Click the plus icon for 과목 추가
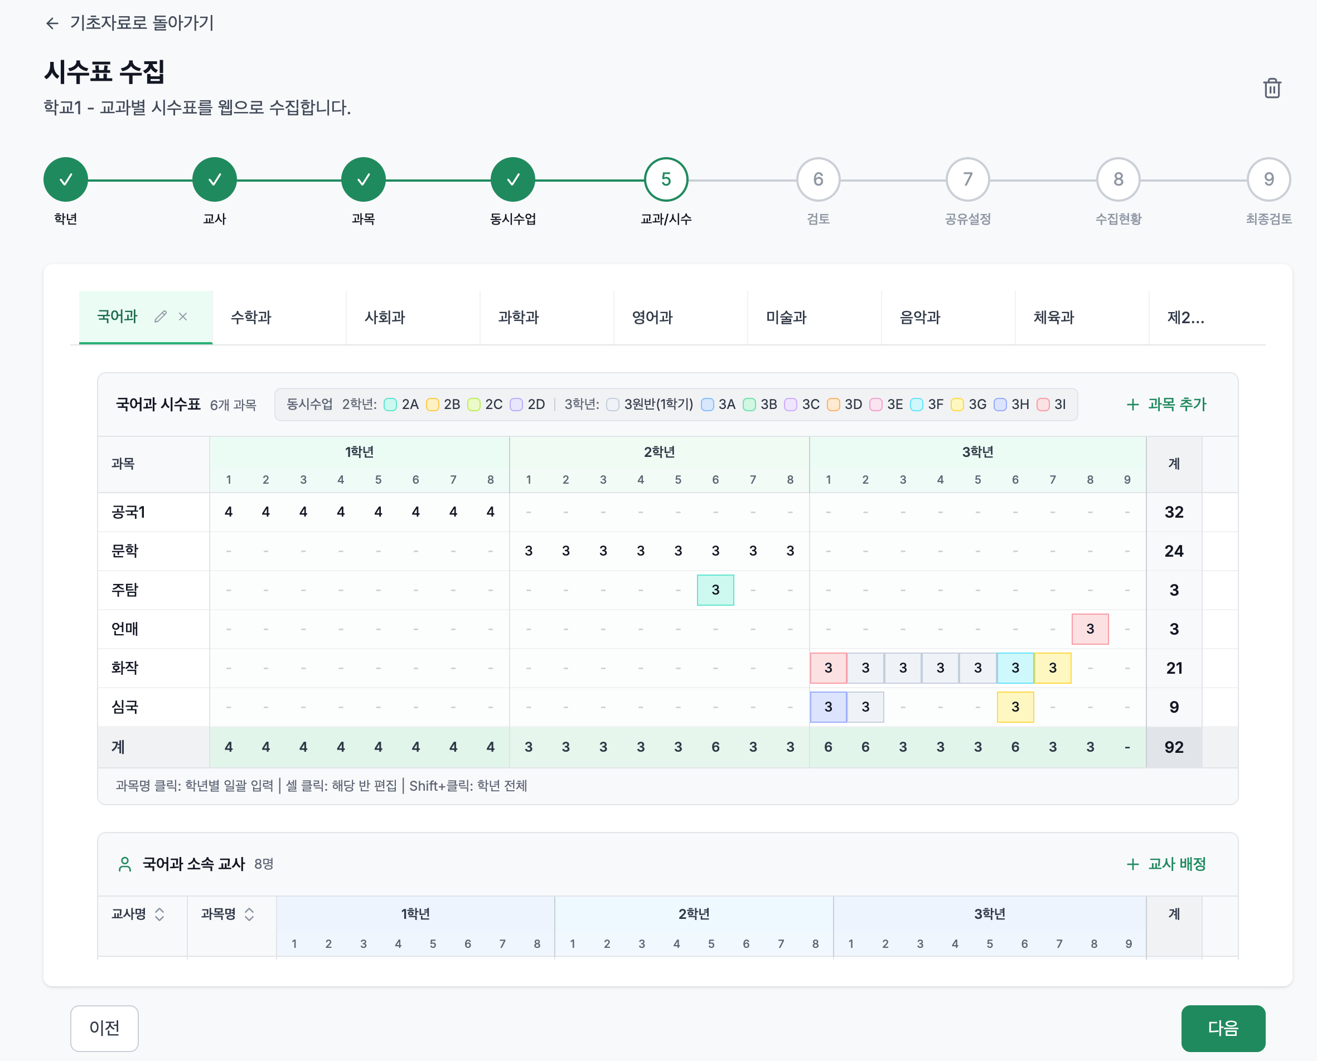Screen dimensions: 1317x1061 [x=1132, y=405]
